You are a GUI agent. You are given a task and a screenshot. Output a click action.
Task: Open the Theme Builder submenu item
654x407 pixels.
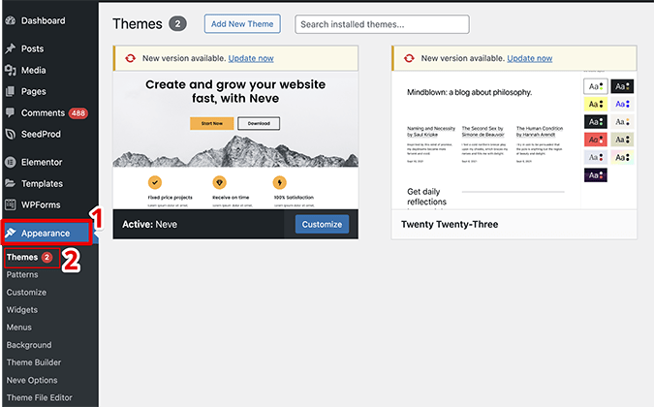click(34, 362)
